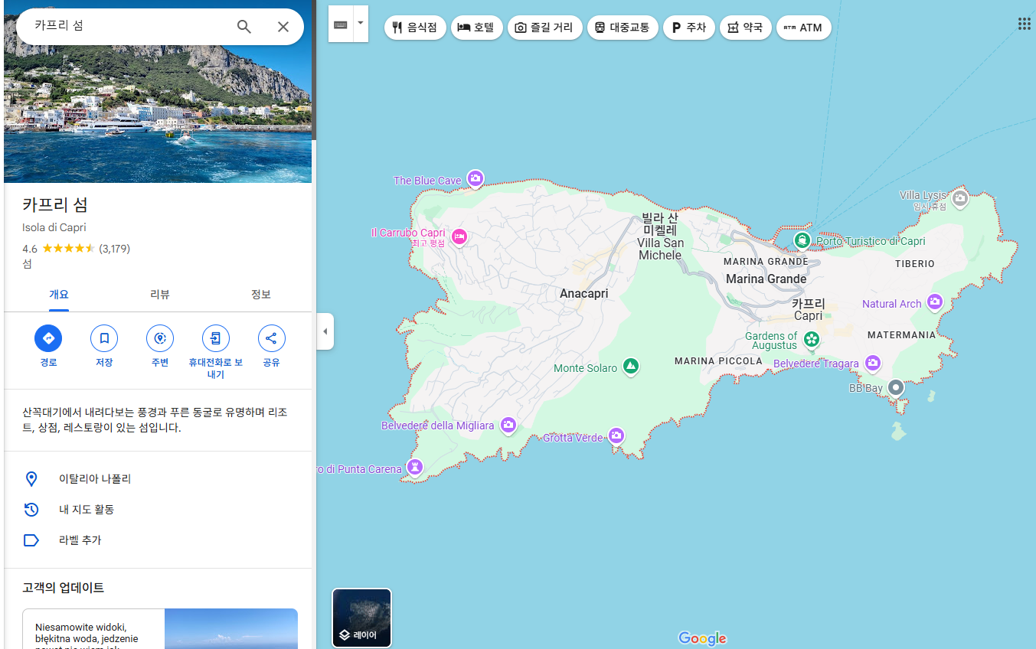Click the 이탈리아 나폴리 location row

[x=159, y=479]
